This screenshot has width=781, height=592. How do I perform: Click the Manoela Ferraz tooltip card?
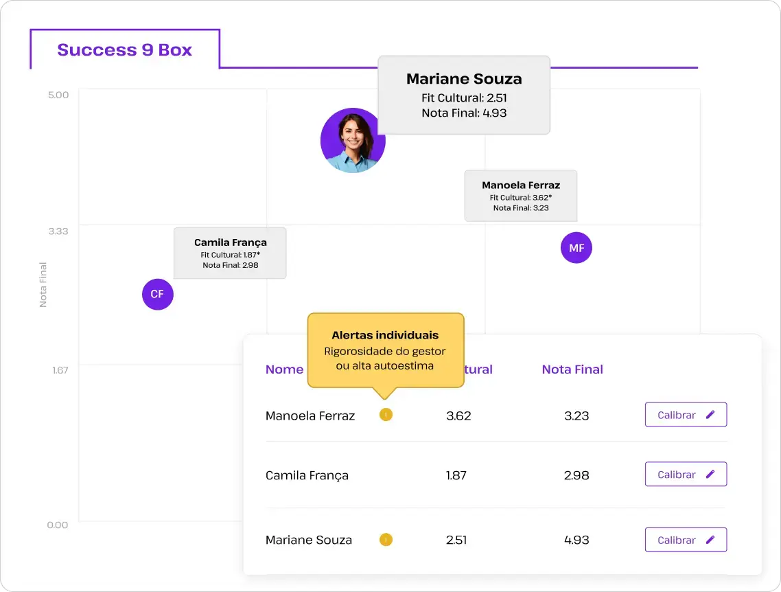[x=521, y=196]
